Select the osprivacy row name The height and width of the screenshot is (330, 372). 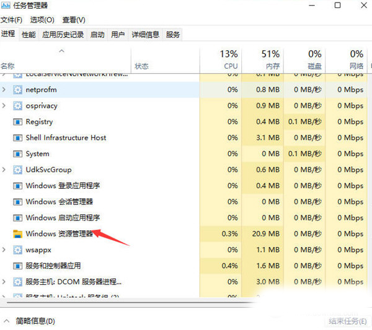[42, 106]
